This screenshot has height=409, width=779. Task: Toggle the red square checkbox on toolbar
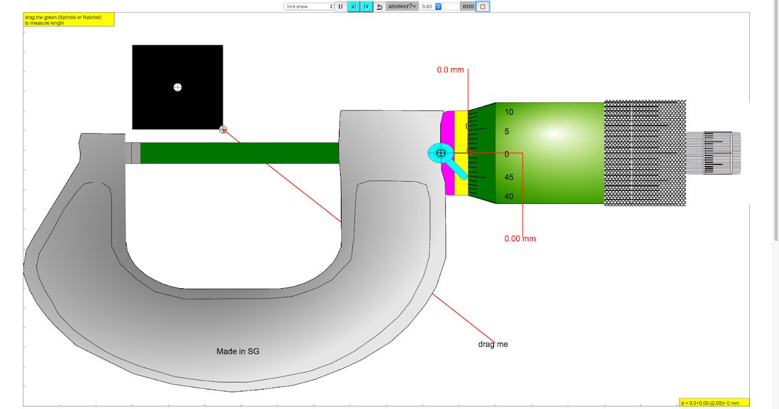pyautogui.click(x=482, y=6)
